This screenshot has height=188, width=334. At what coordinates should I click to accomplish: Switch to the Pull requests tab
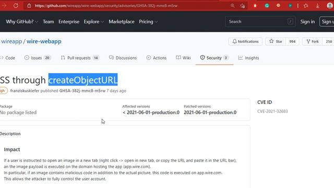point(80,58)
